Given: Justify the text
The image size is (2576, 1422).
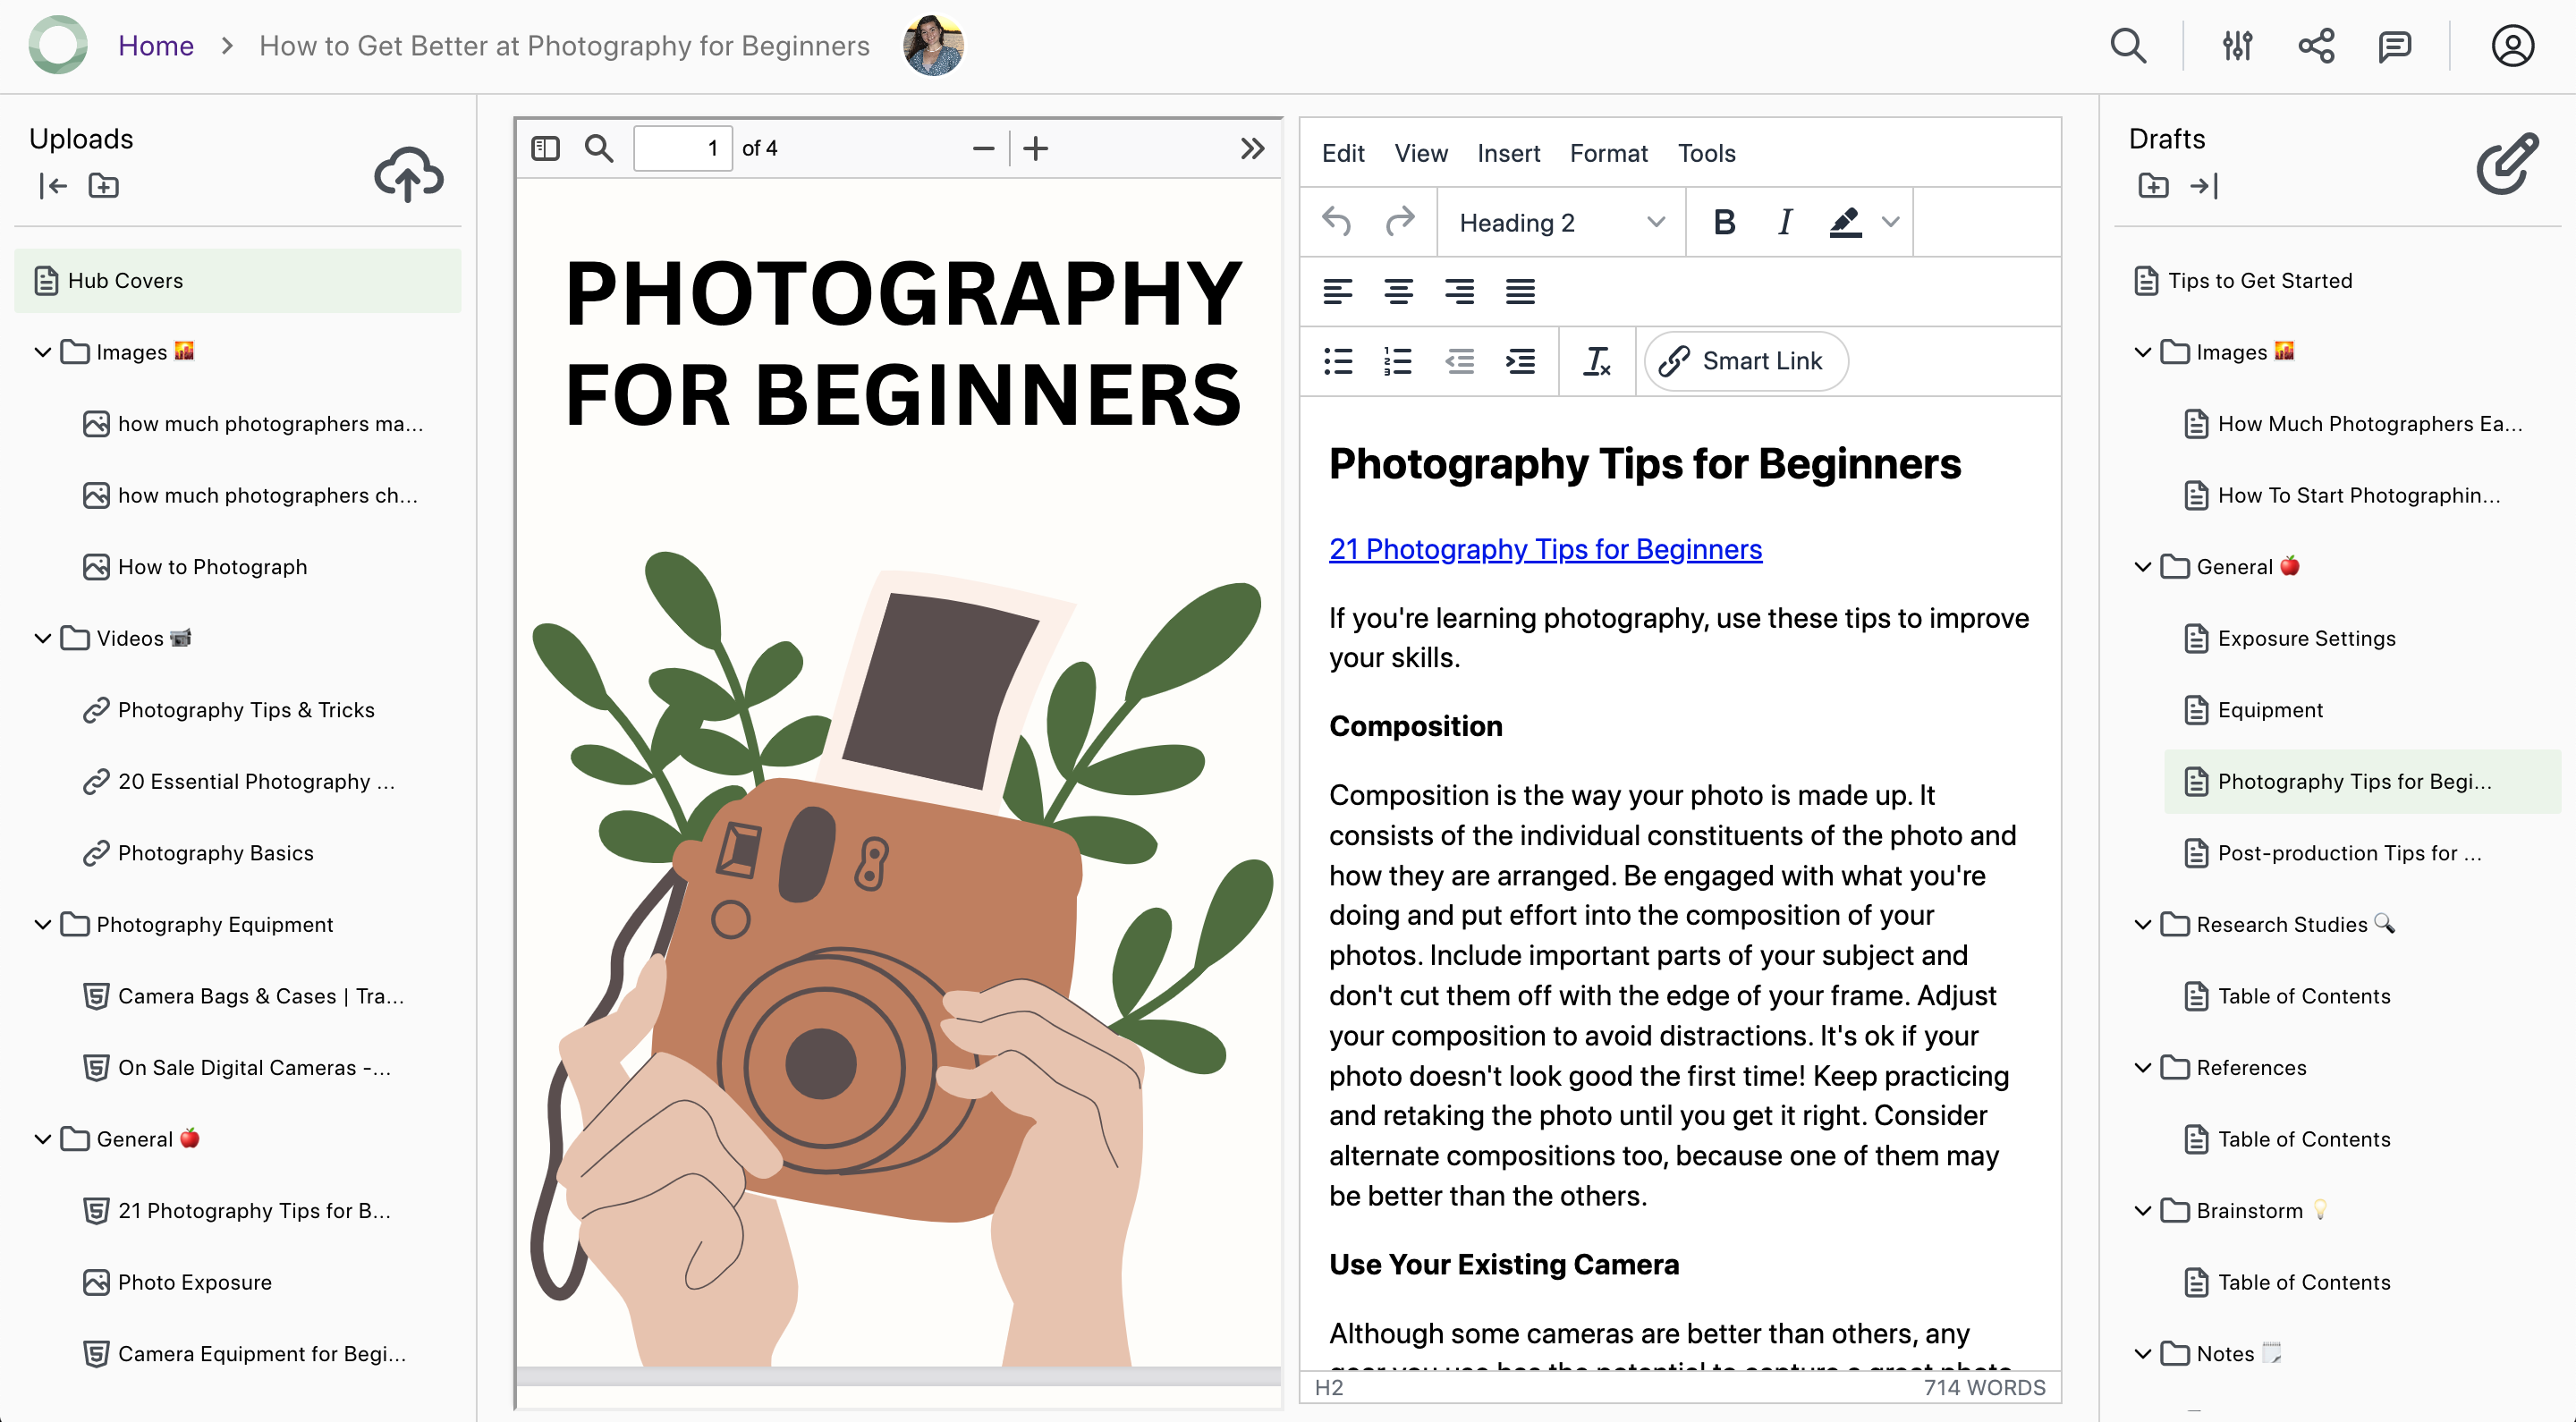Looking at the screenshot, I should (x=1520, y=292).
